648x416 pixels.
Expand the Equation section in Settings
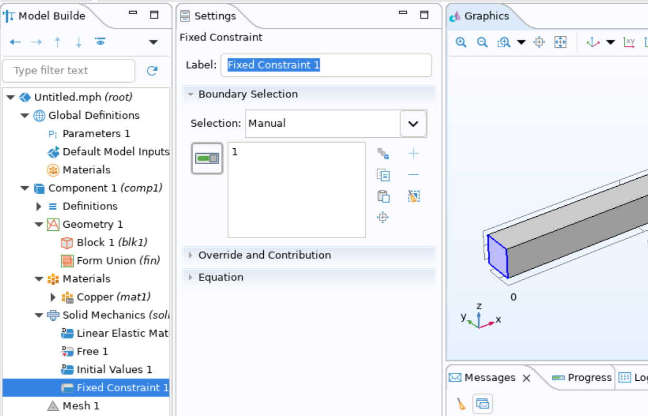coord(222,277)
